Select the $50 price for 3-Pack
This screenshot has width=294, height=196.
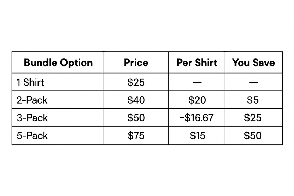[x=136, y=118]
